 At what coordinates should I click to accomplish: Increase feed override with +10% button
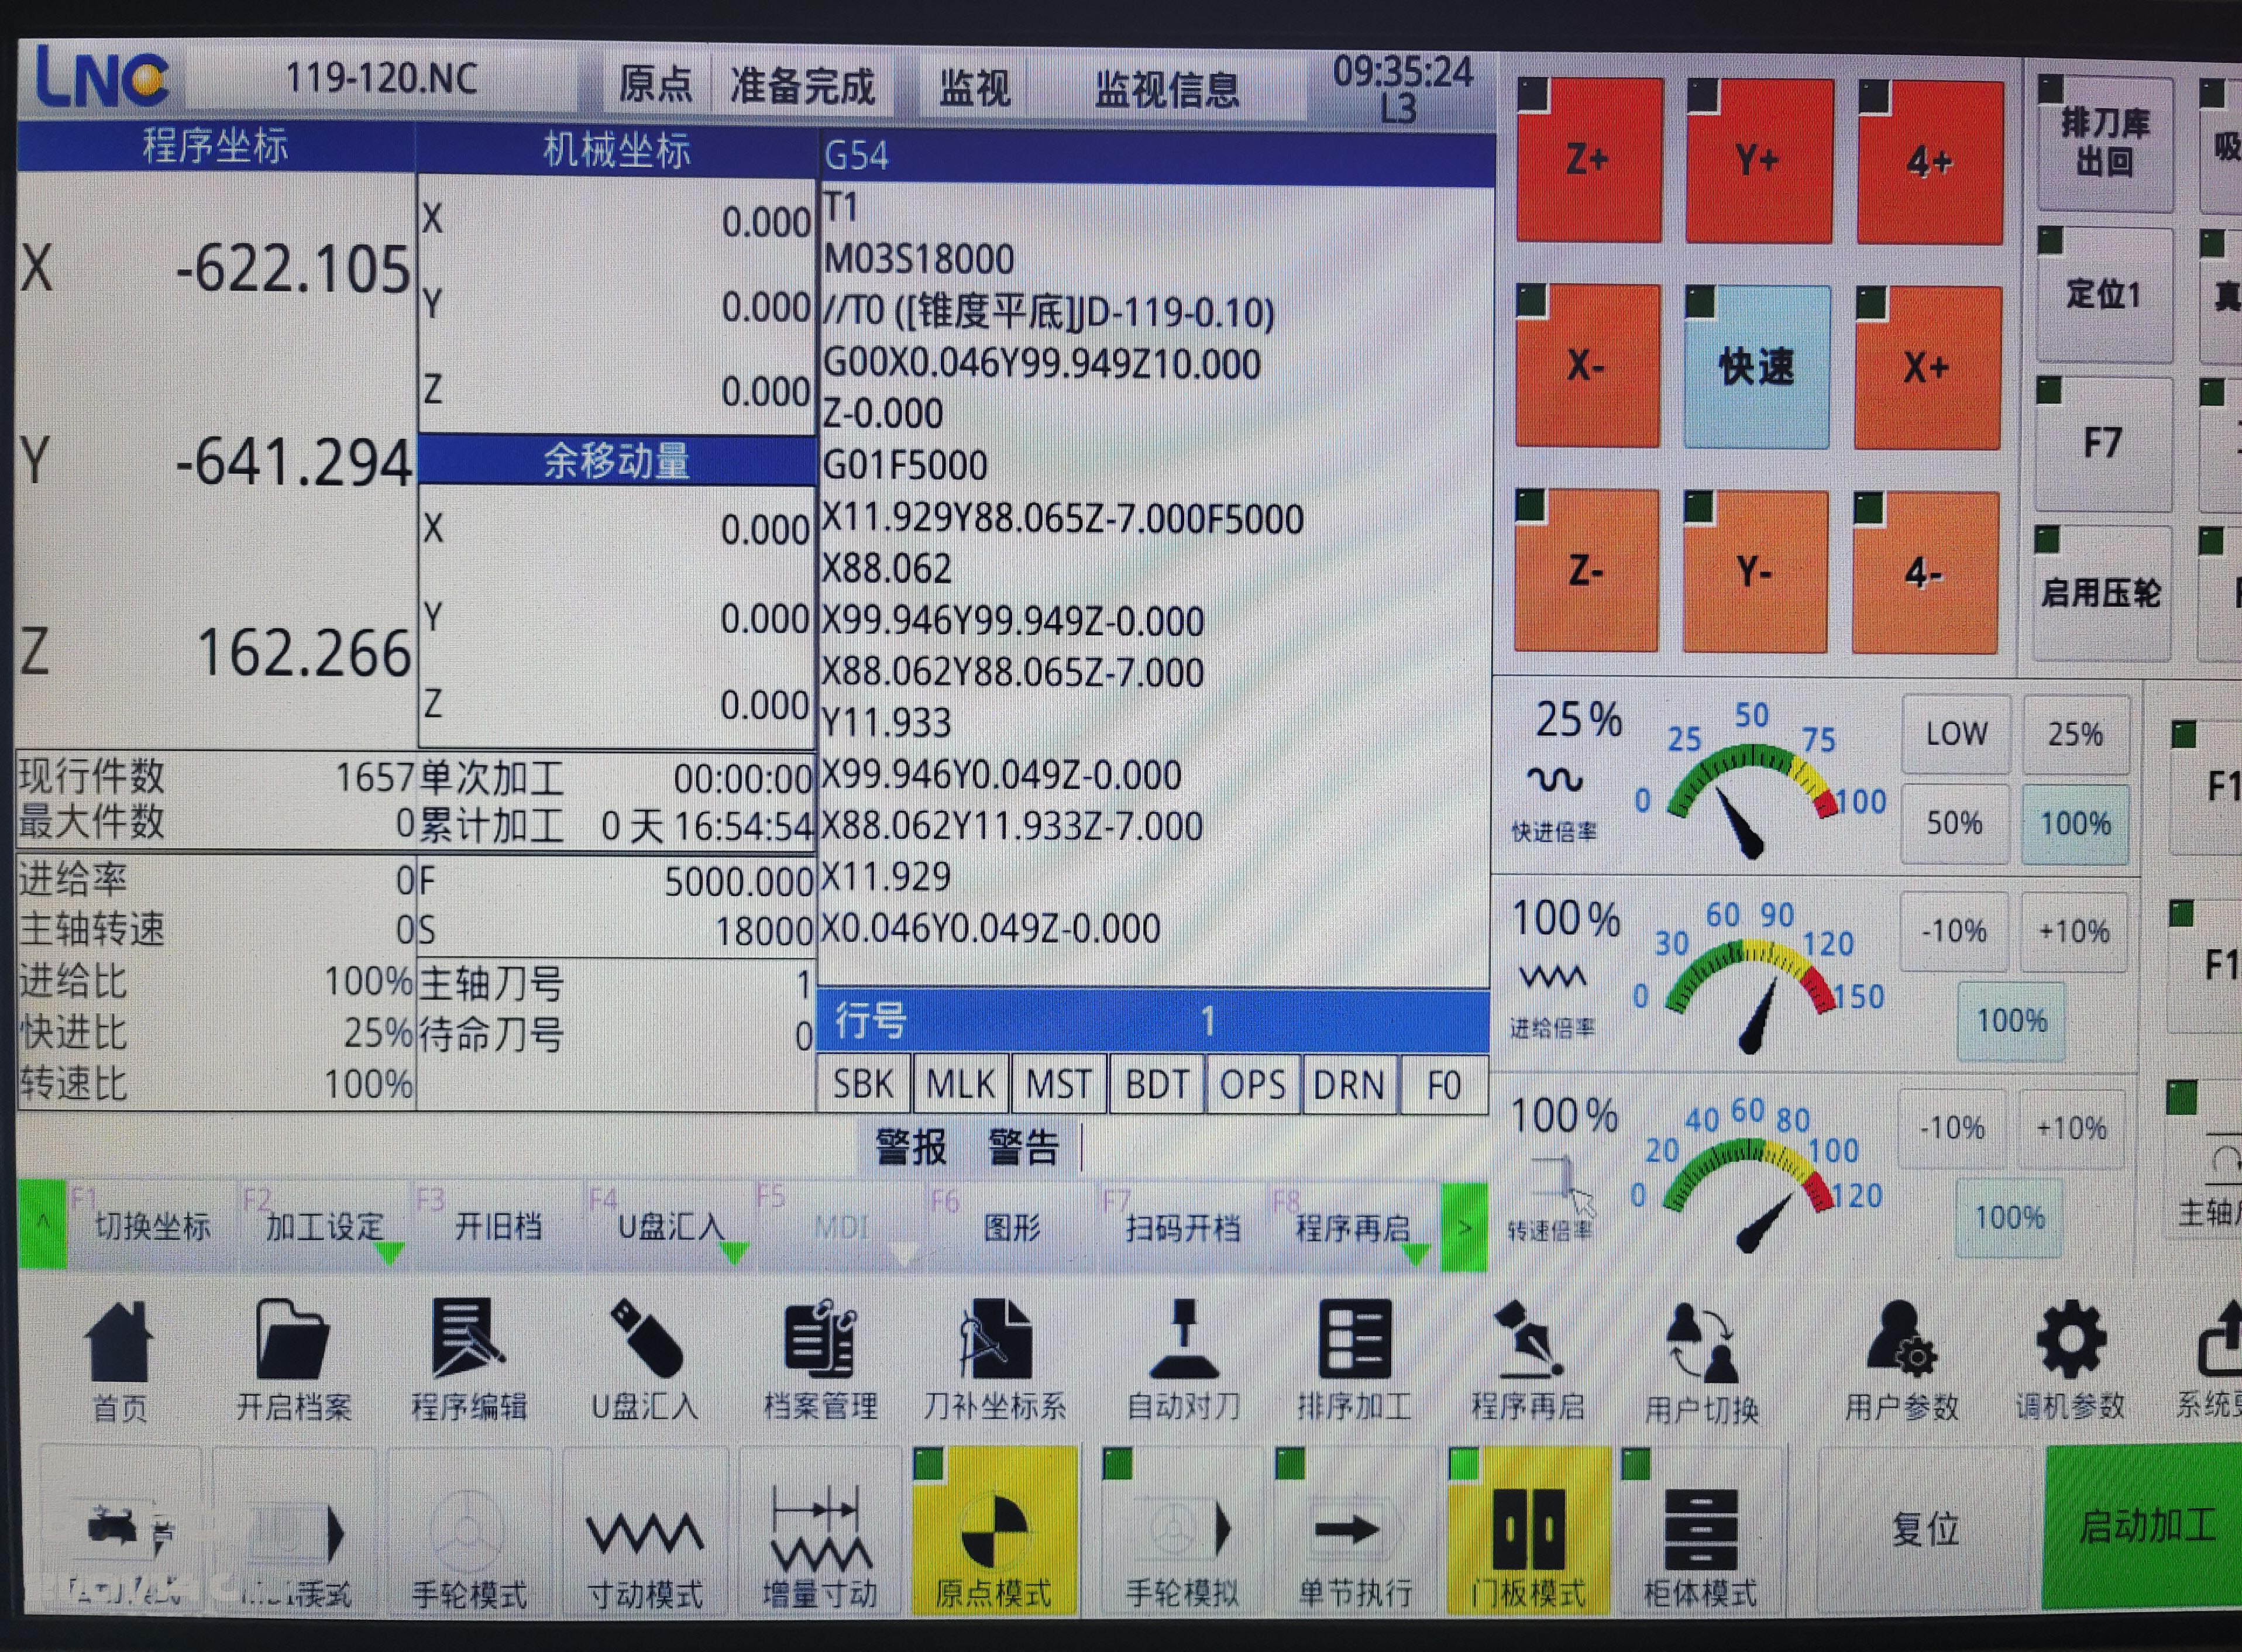2073,932
